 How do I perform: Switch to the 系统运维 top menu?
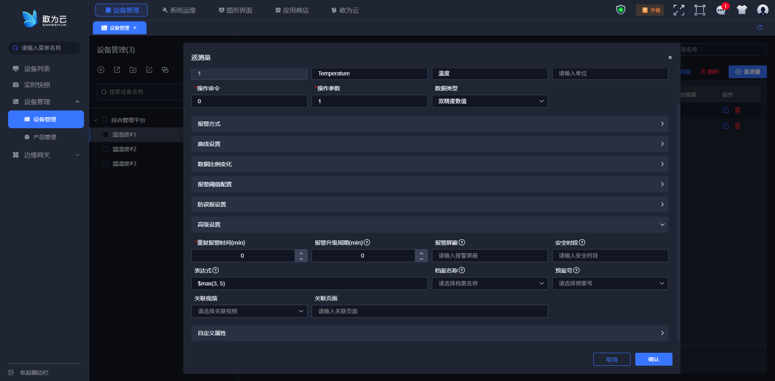[x=178, y=10]
